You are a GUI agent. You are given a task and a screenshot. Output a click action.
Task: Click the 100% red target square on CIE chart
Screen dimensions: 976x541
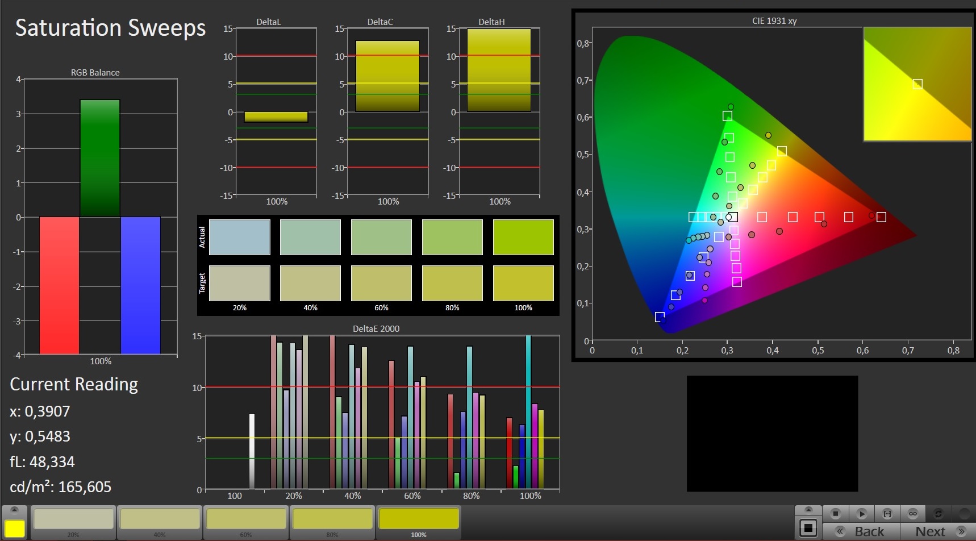(881, 217)
